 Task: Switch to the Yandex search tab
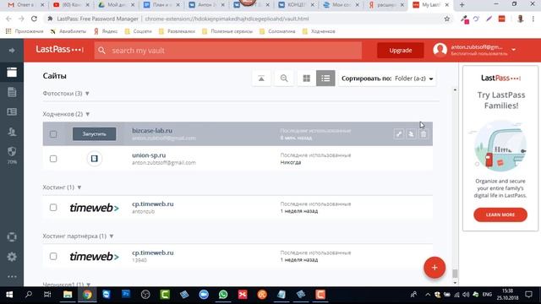click(386, 5)
